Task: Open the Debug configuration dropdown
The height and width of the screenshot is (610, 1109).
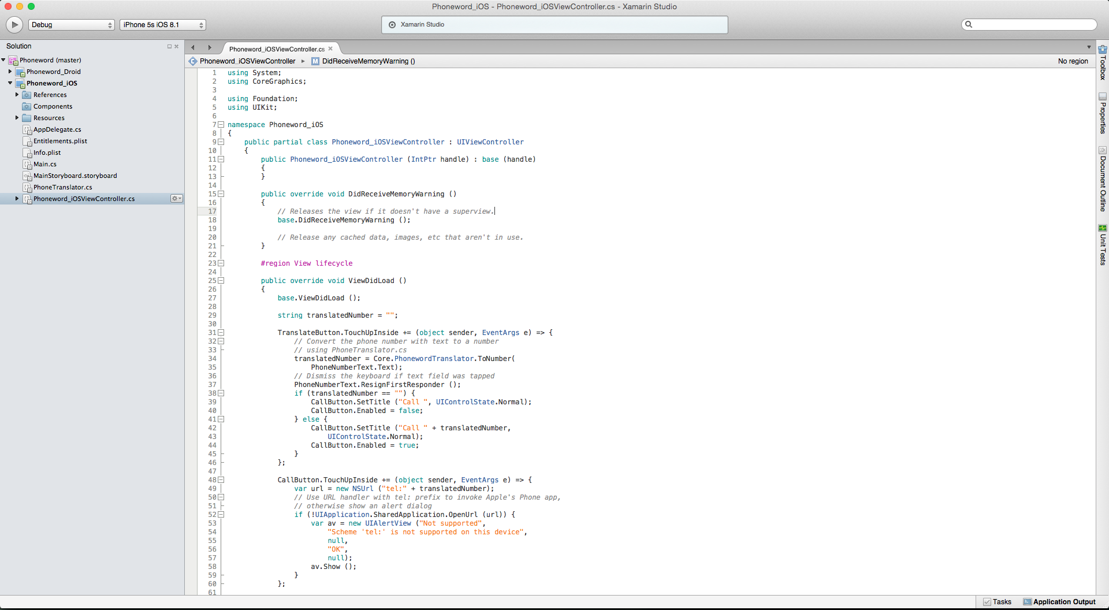Action: 72,25
